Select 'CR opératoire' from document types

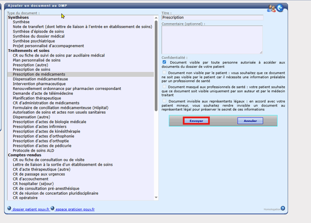click(26, 198)
